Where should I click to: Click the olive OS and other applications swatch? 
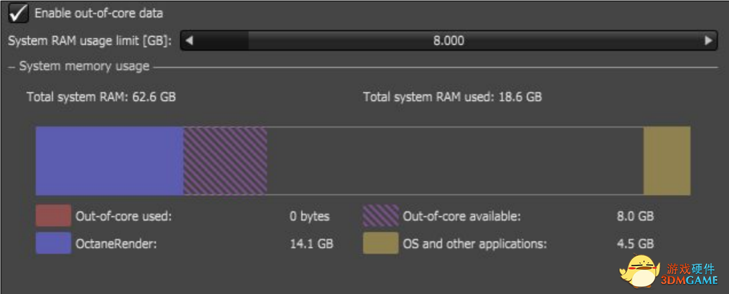tap(380, 243)
